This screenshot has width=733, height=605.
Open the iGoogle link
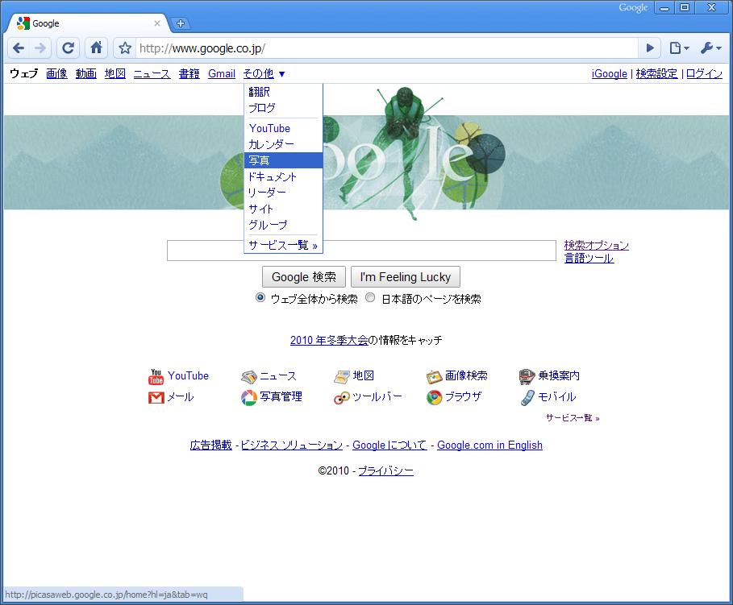click(609, 74)
